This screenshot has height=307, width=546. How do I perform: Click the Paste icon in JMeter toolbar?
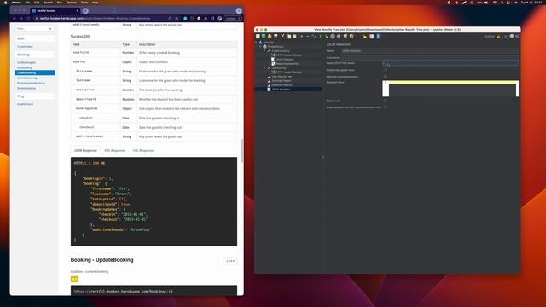294,36
